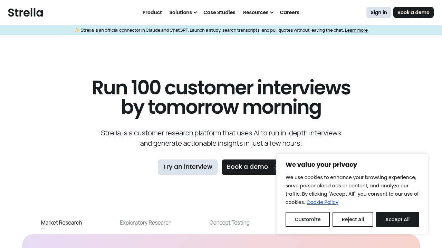Expand the Resources dropdown

point(258,12)
